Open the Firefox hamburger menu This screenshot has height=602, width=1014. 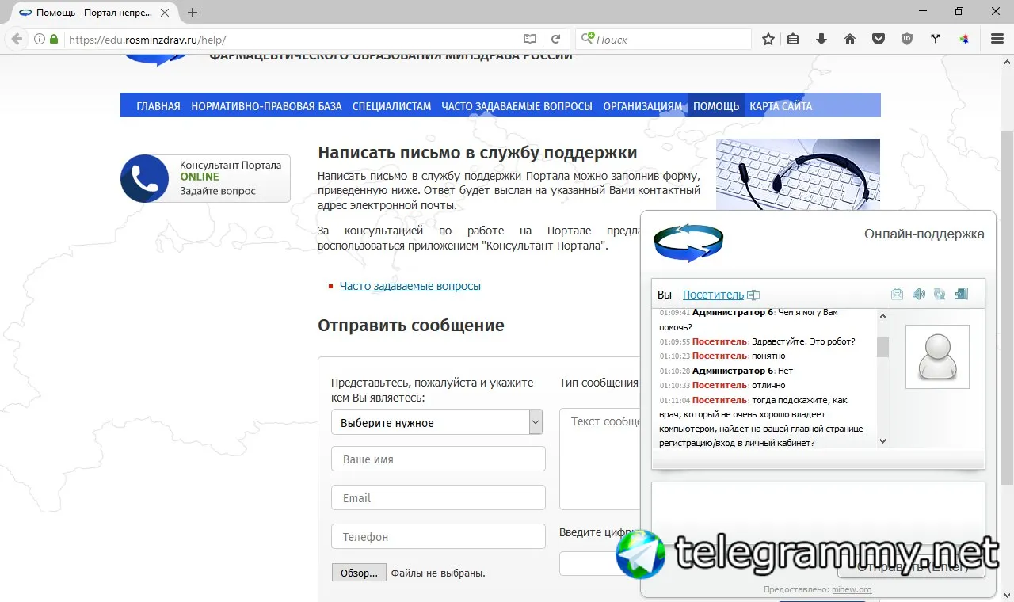[997, 39]
